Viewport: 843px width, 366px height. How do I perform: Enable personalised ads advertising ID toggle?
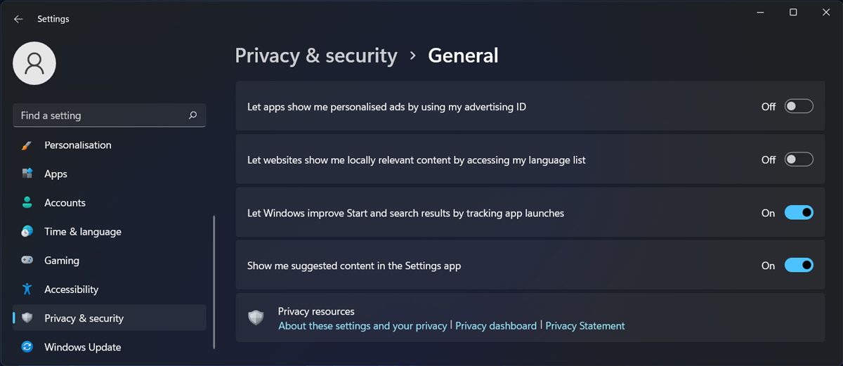[x=799, y=106]
